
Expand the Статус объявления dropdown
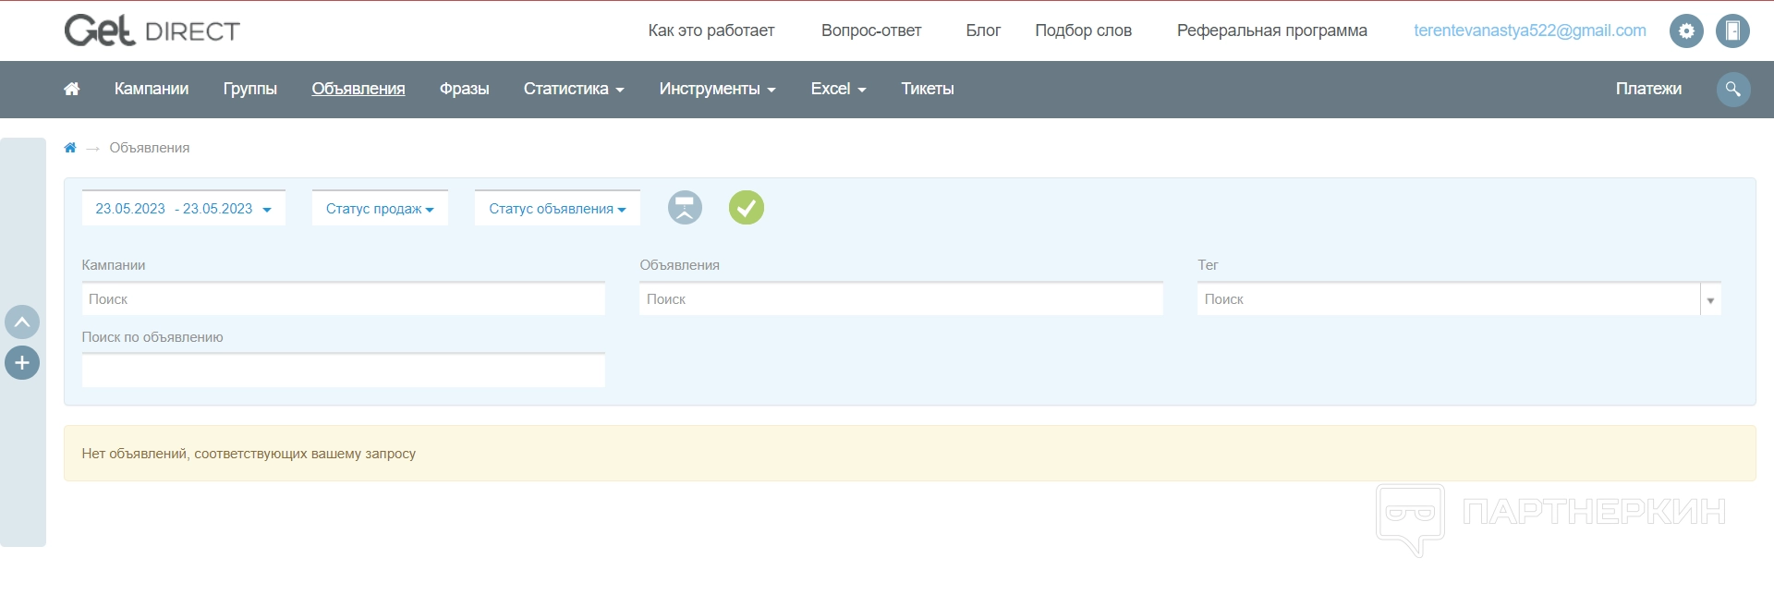click(x=557, y=209)
